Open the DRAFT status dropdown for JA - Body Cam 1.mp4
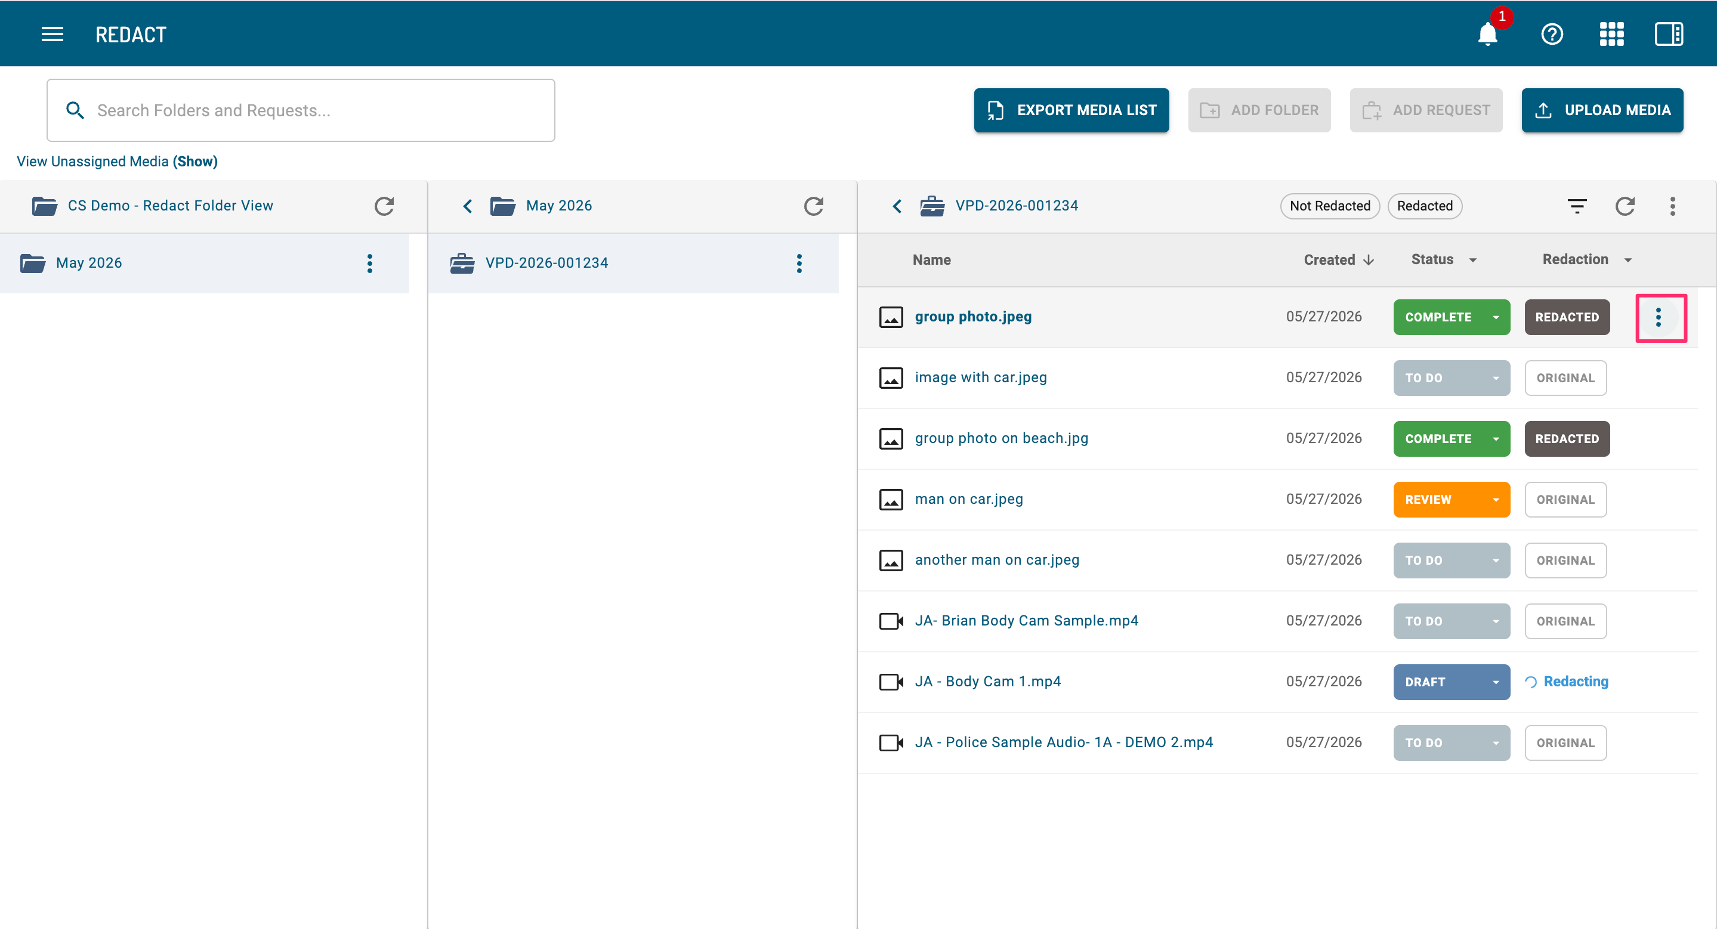This screenshot has width=1717, height=929. tap(1496, 682)
